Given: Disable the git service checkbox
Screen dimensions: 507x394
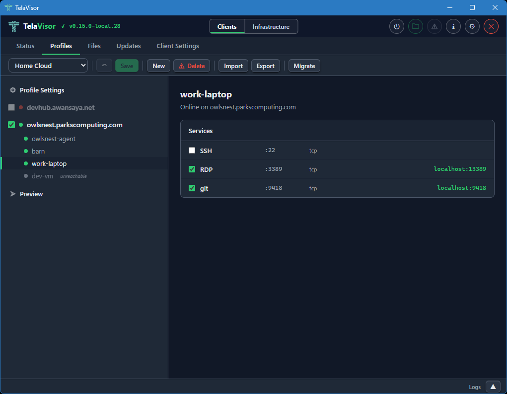Looking at the screenshot, I should click(192, 188).
